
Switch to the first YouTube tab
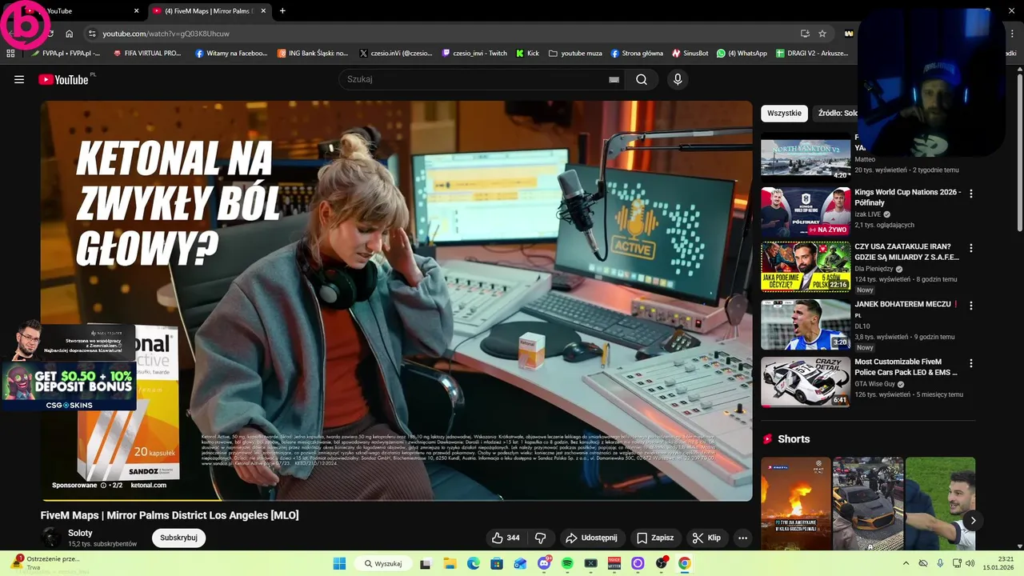(80, 11)
